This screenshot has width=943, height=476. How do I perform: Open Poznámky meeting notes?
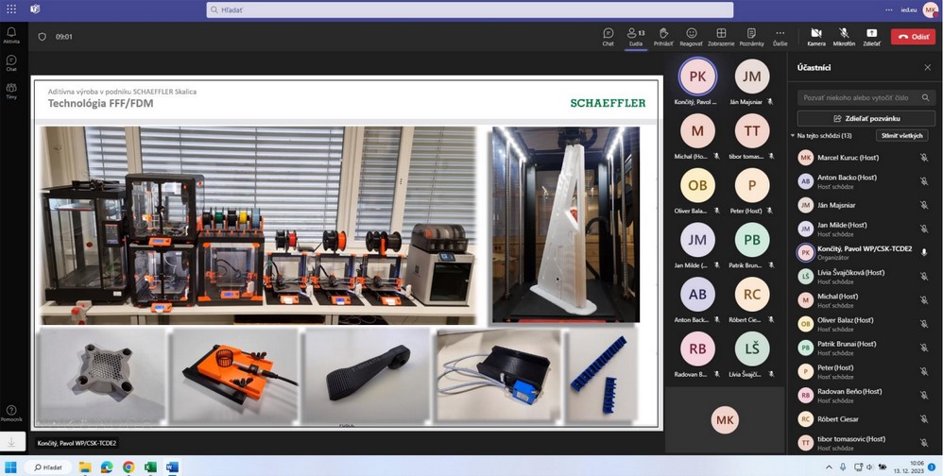[x=751, y=36]
